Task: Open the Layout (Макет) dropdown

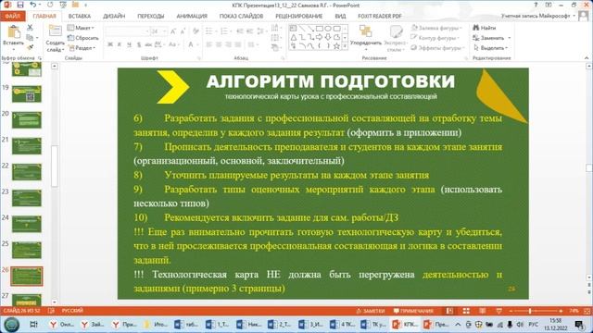Action: (81, 28)
